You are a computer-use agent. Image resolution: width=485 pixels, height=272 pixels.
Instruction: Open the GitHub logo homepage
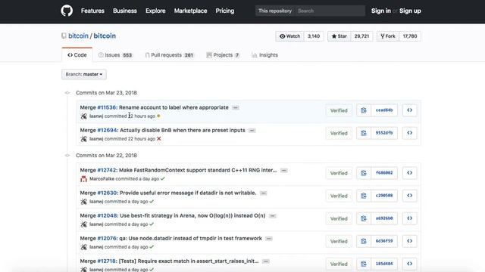click(x=67, y=11)
